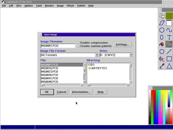Select file IMG0023.PCD

pyautogui.click(x=62, y=72)
